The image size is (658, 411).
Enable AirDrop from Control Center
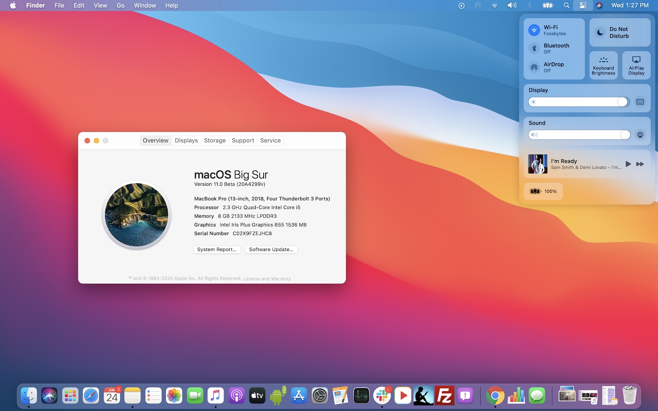[534, 67]
